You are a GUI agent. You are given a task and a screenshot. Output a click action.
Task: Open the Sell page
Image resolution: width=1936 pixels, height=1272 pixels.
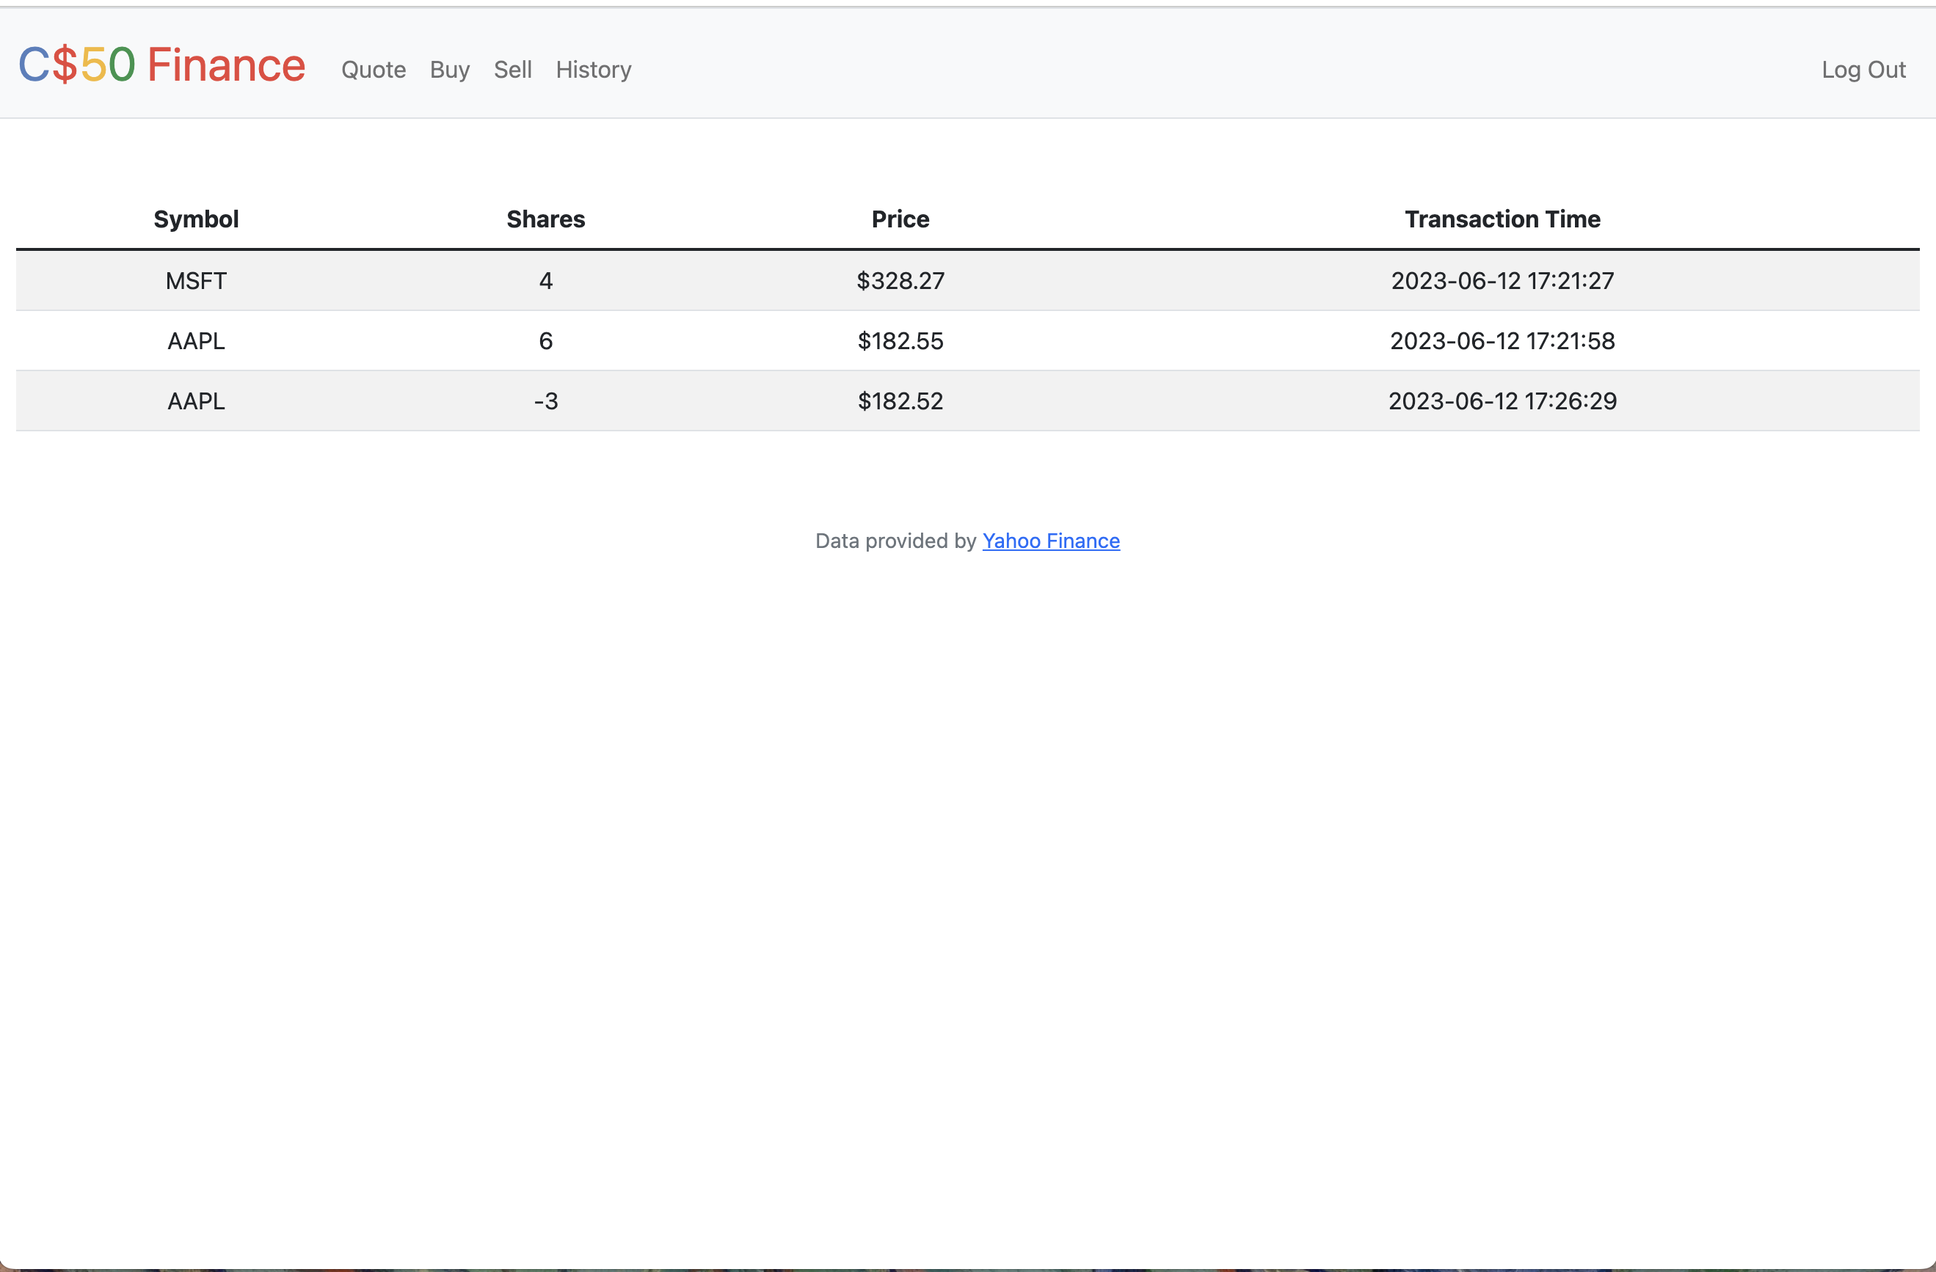(x=512, y=70)
